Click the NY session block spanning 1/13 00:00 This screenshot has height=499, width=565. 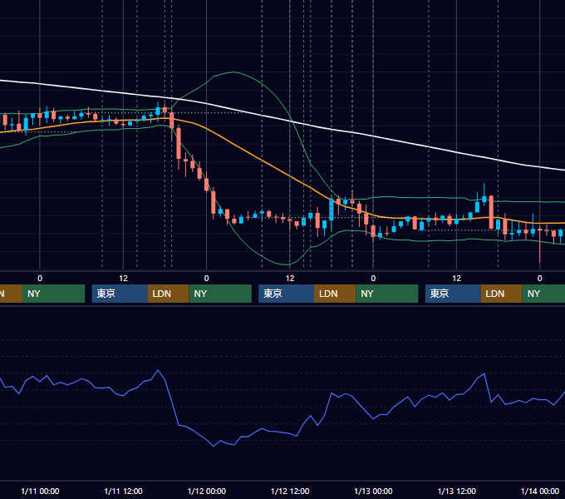coord(387,294)
